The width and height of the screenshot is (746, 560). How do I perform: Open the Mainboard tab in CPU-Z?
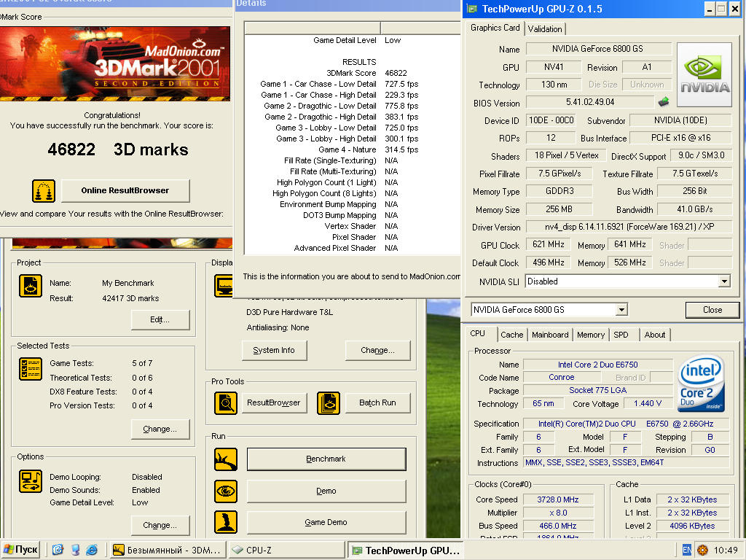pos(550,335)
